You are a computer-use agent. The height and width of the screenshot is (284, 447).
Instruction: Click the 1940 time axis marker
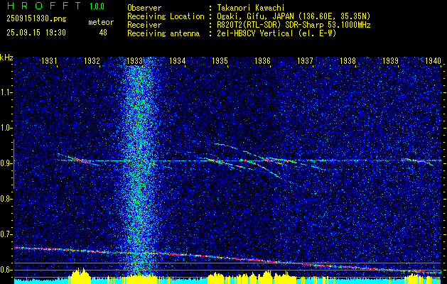[x=433, y=60]
